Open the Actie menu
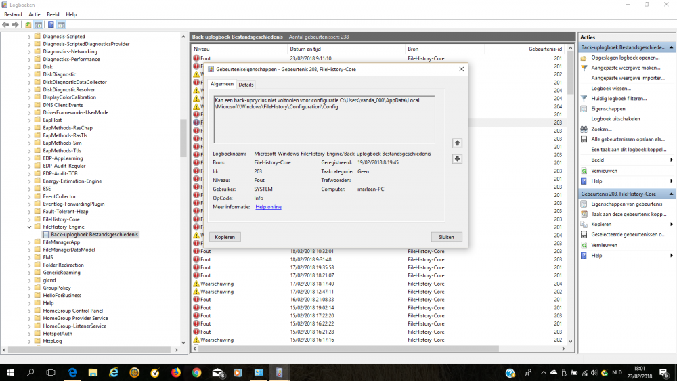The width and height of the screenshot is (677, 381). tap(35, 14)
